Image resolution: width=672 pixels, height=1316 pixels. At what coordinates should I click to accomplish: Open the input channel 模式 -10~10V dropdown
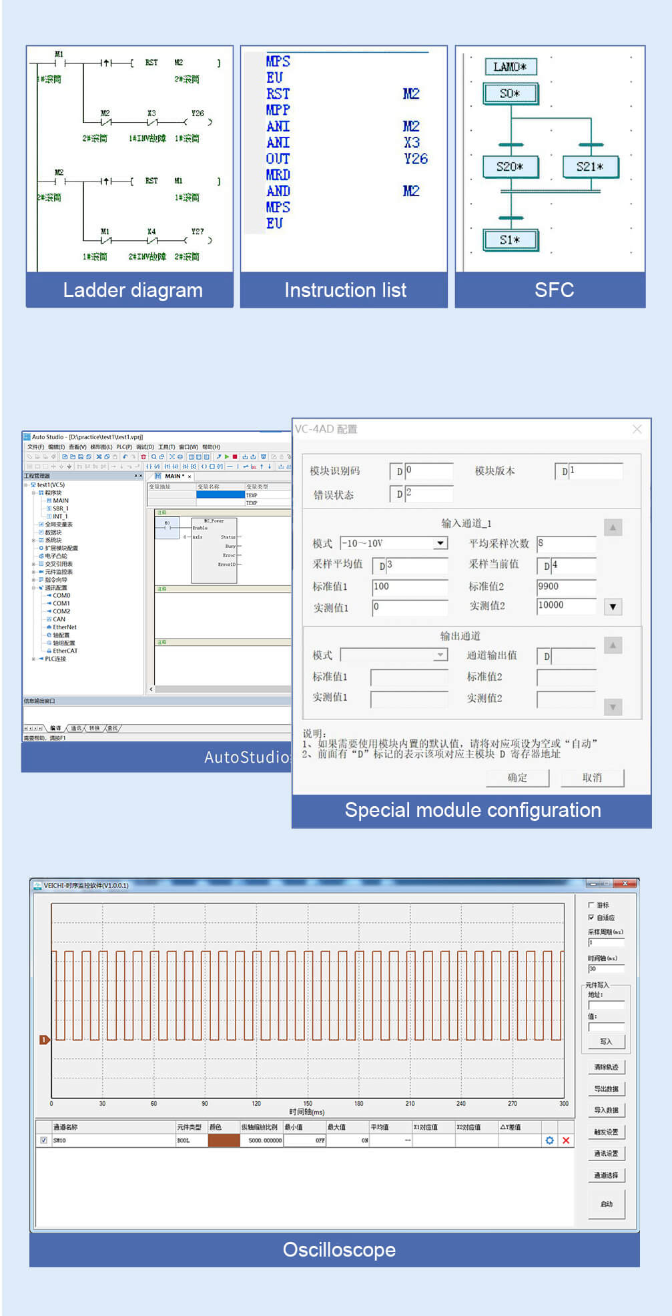(x=440, y=543)
